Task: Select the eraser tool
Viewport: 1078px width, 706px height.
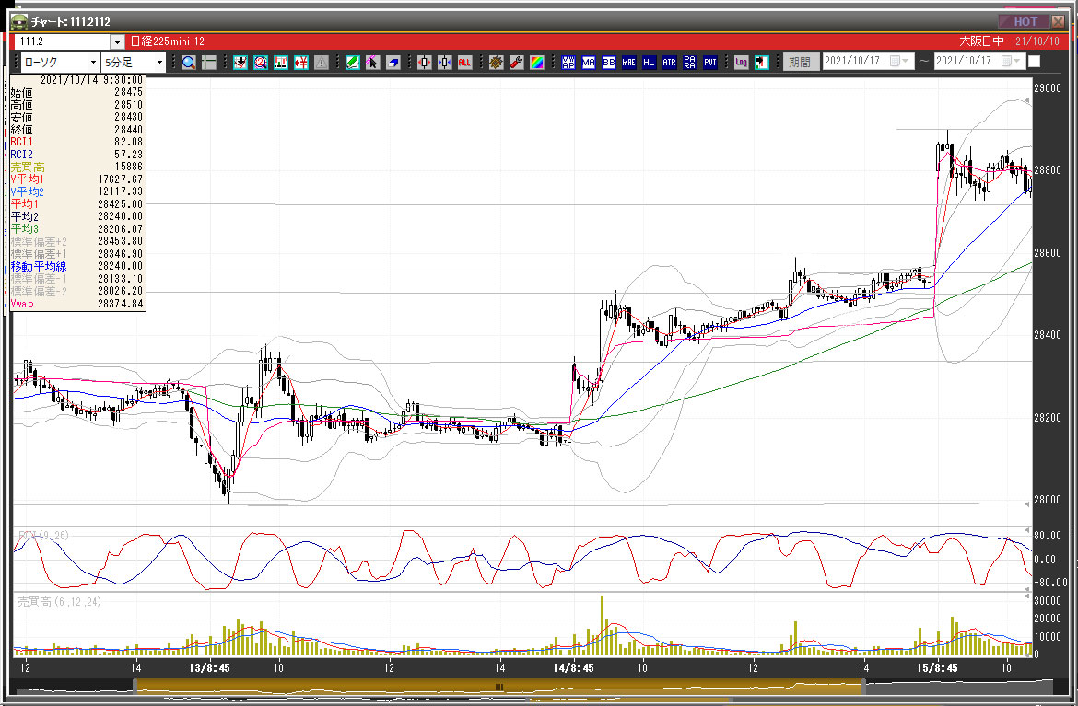Action: tap(393, 63)
